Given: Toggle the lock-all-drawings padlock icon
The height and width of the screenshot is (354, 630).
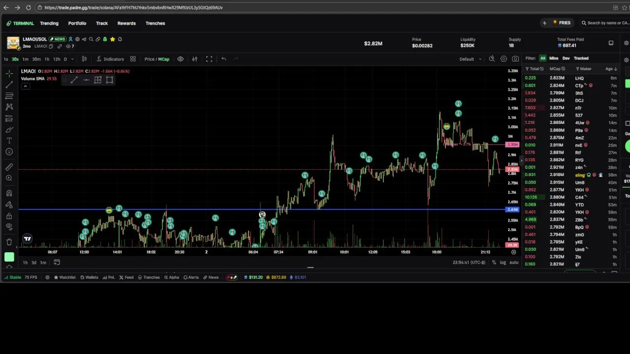Looking at the screenshot, I should coord(9,216).
